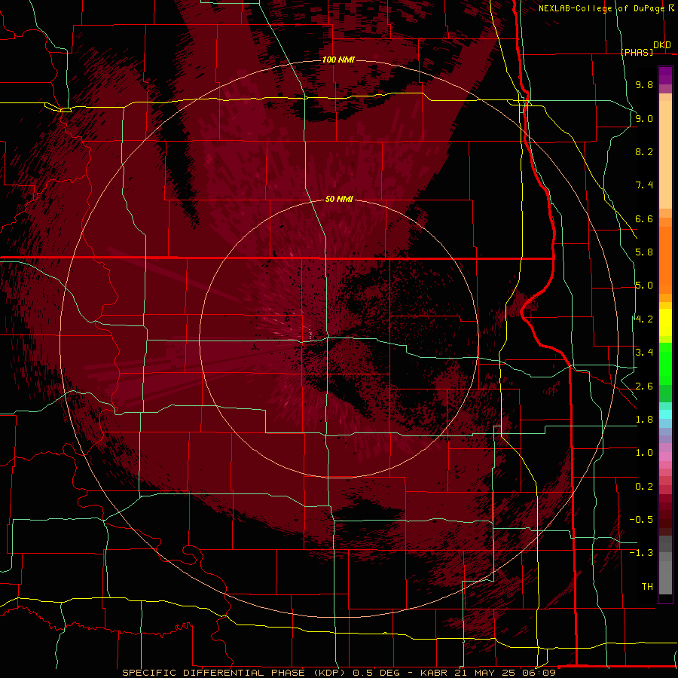Click the 9.0 value on color scale
The height and width of the screenshot is (678, 678).
pos(644,118)
